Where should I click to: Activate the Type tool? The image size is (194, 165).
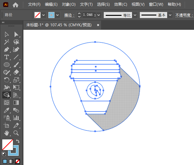[7, 57]
